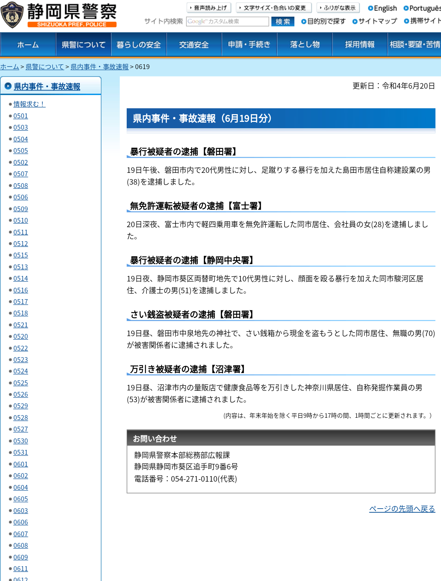441x581 pixels.
Task: Open sidebar entry 0506
Action: point(21,197)
